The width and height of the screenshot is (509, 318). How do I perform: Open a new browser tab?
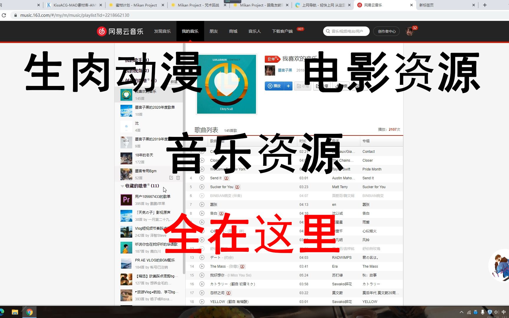(x=485, y=5)
